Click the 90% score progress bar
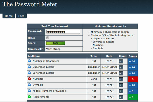The image size is (153, 102). click(55, 43)
